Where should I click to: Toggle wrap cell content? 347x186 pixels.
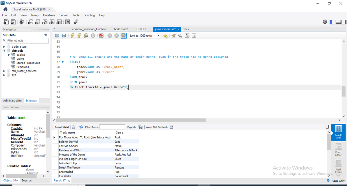tap(171, 127)
